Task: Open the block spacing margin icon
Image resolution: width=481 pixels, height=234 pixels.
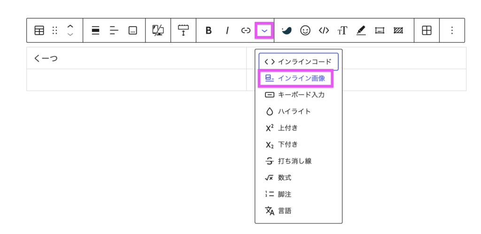Action: 183,30
